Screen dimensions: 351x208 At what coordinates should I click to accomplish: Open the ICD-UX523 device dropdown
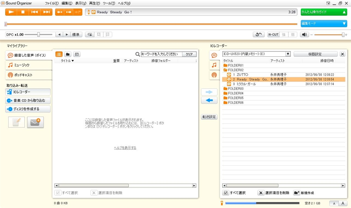coord(288,54)
